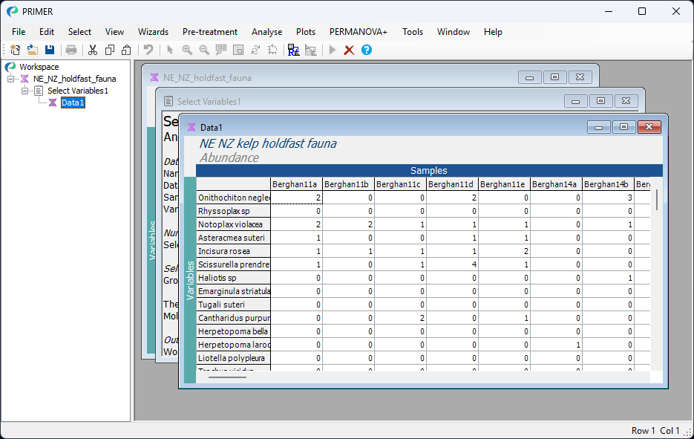Save the workspace with the disk icon
This screenshot has height=439, width=694.
[49, 50]
